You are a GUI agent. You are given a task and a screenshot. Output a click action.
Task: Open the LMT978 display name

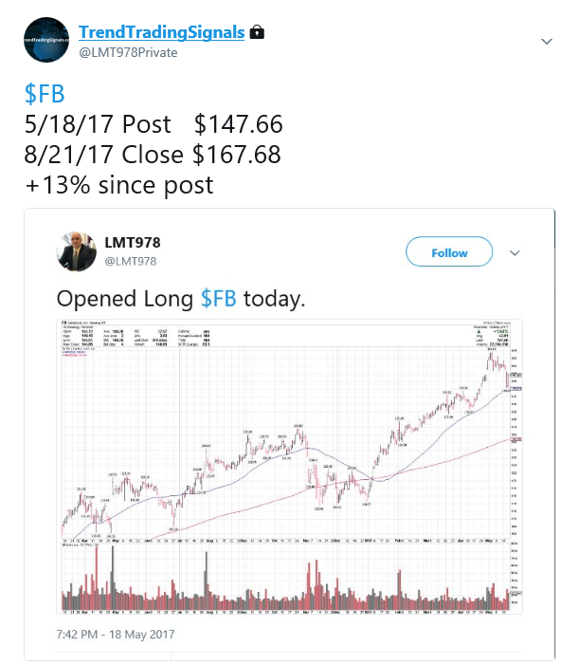pyautogui.click(x=133, y=243)
